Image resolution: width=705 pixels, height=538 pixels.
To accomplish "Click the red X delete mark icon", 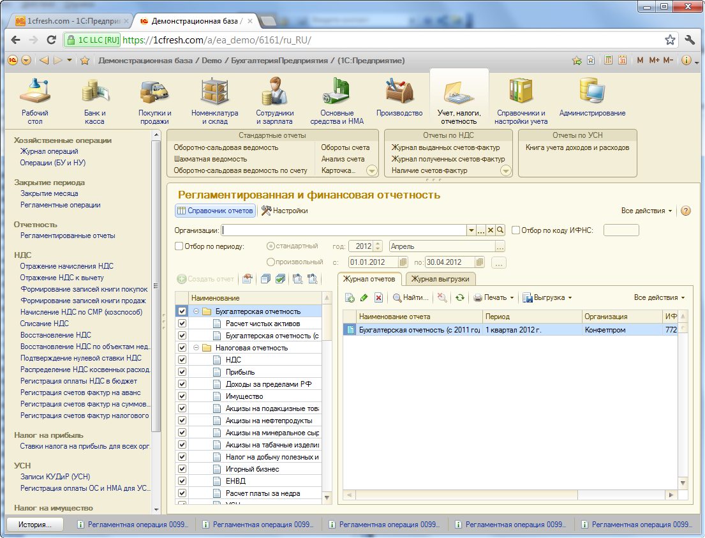I will click(x=378, y=297).
